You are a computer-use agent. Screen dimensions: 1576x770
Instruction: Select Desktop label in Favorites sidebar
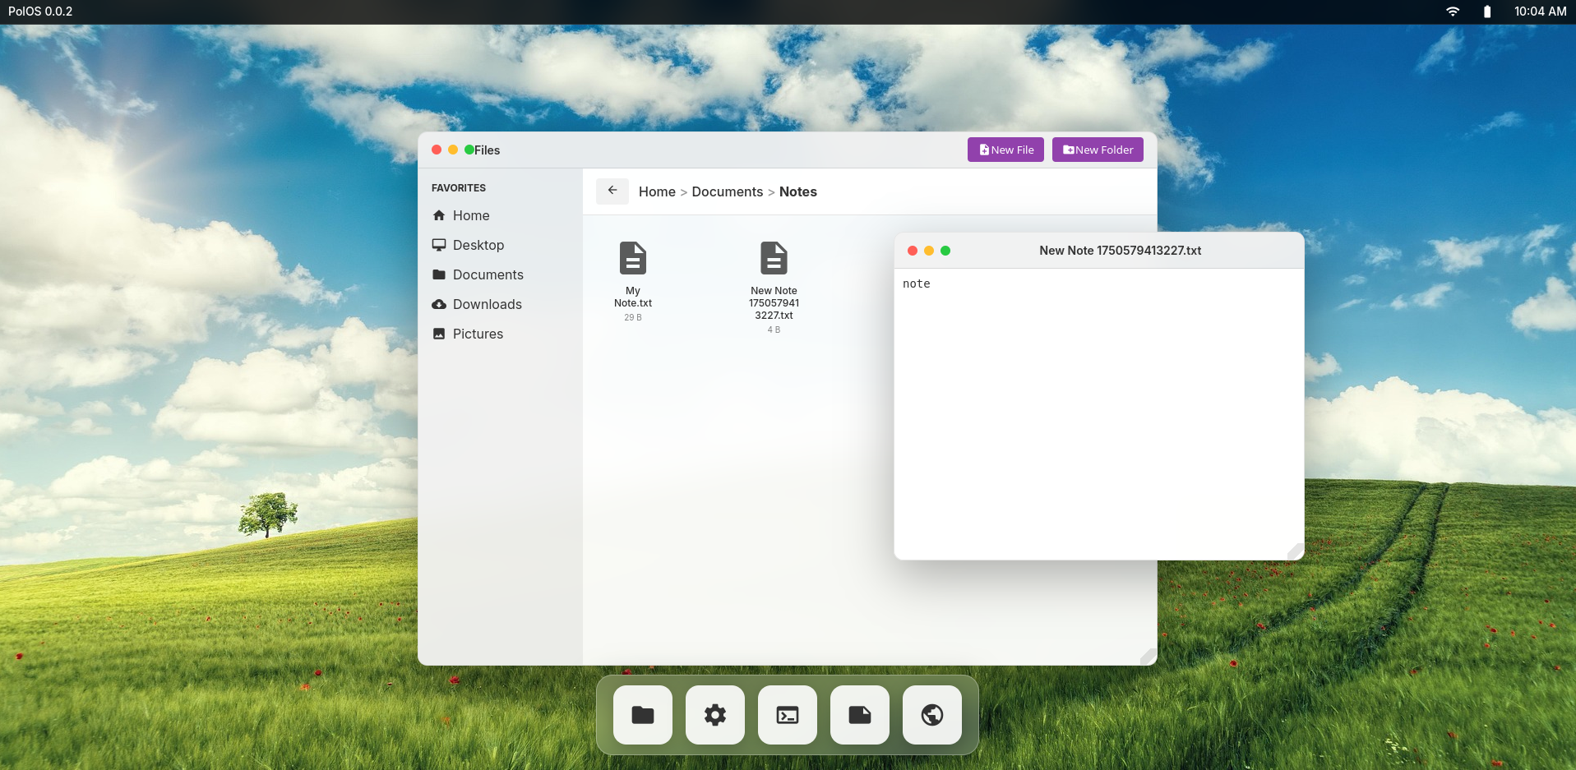478,245
